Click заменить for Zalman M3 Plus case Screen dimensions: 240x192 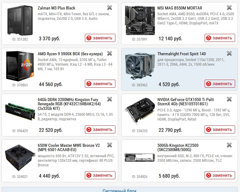(x=100, y=38)
